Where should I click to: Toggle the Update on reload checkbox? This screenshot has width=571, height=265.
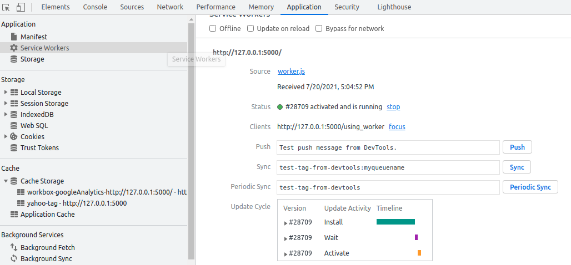click(x=251, y=28)
